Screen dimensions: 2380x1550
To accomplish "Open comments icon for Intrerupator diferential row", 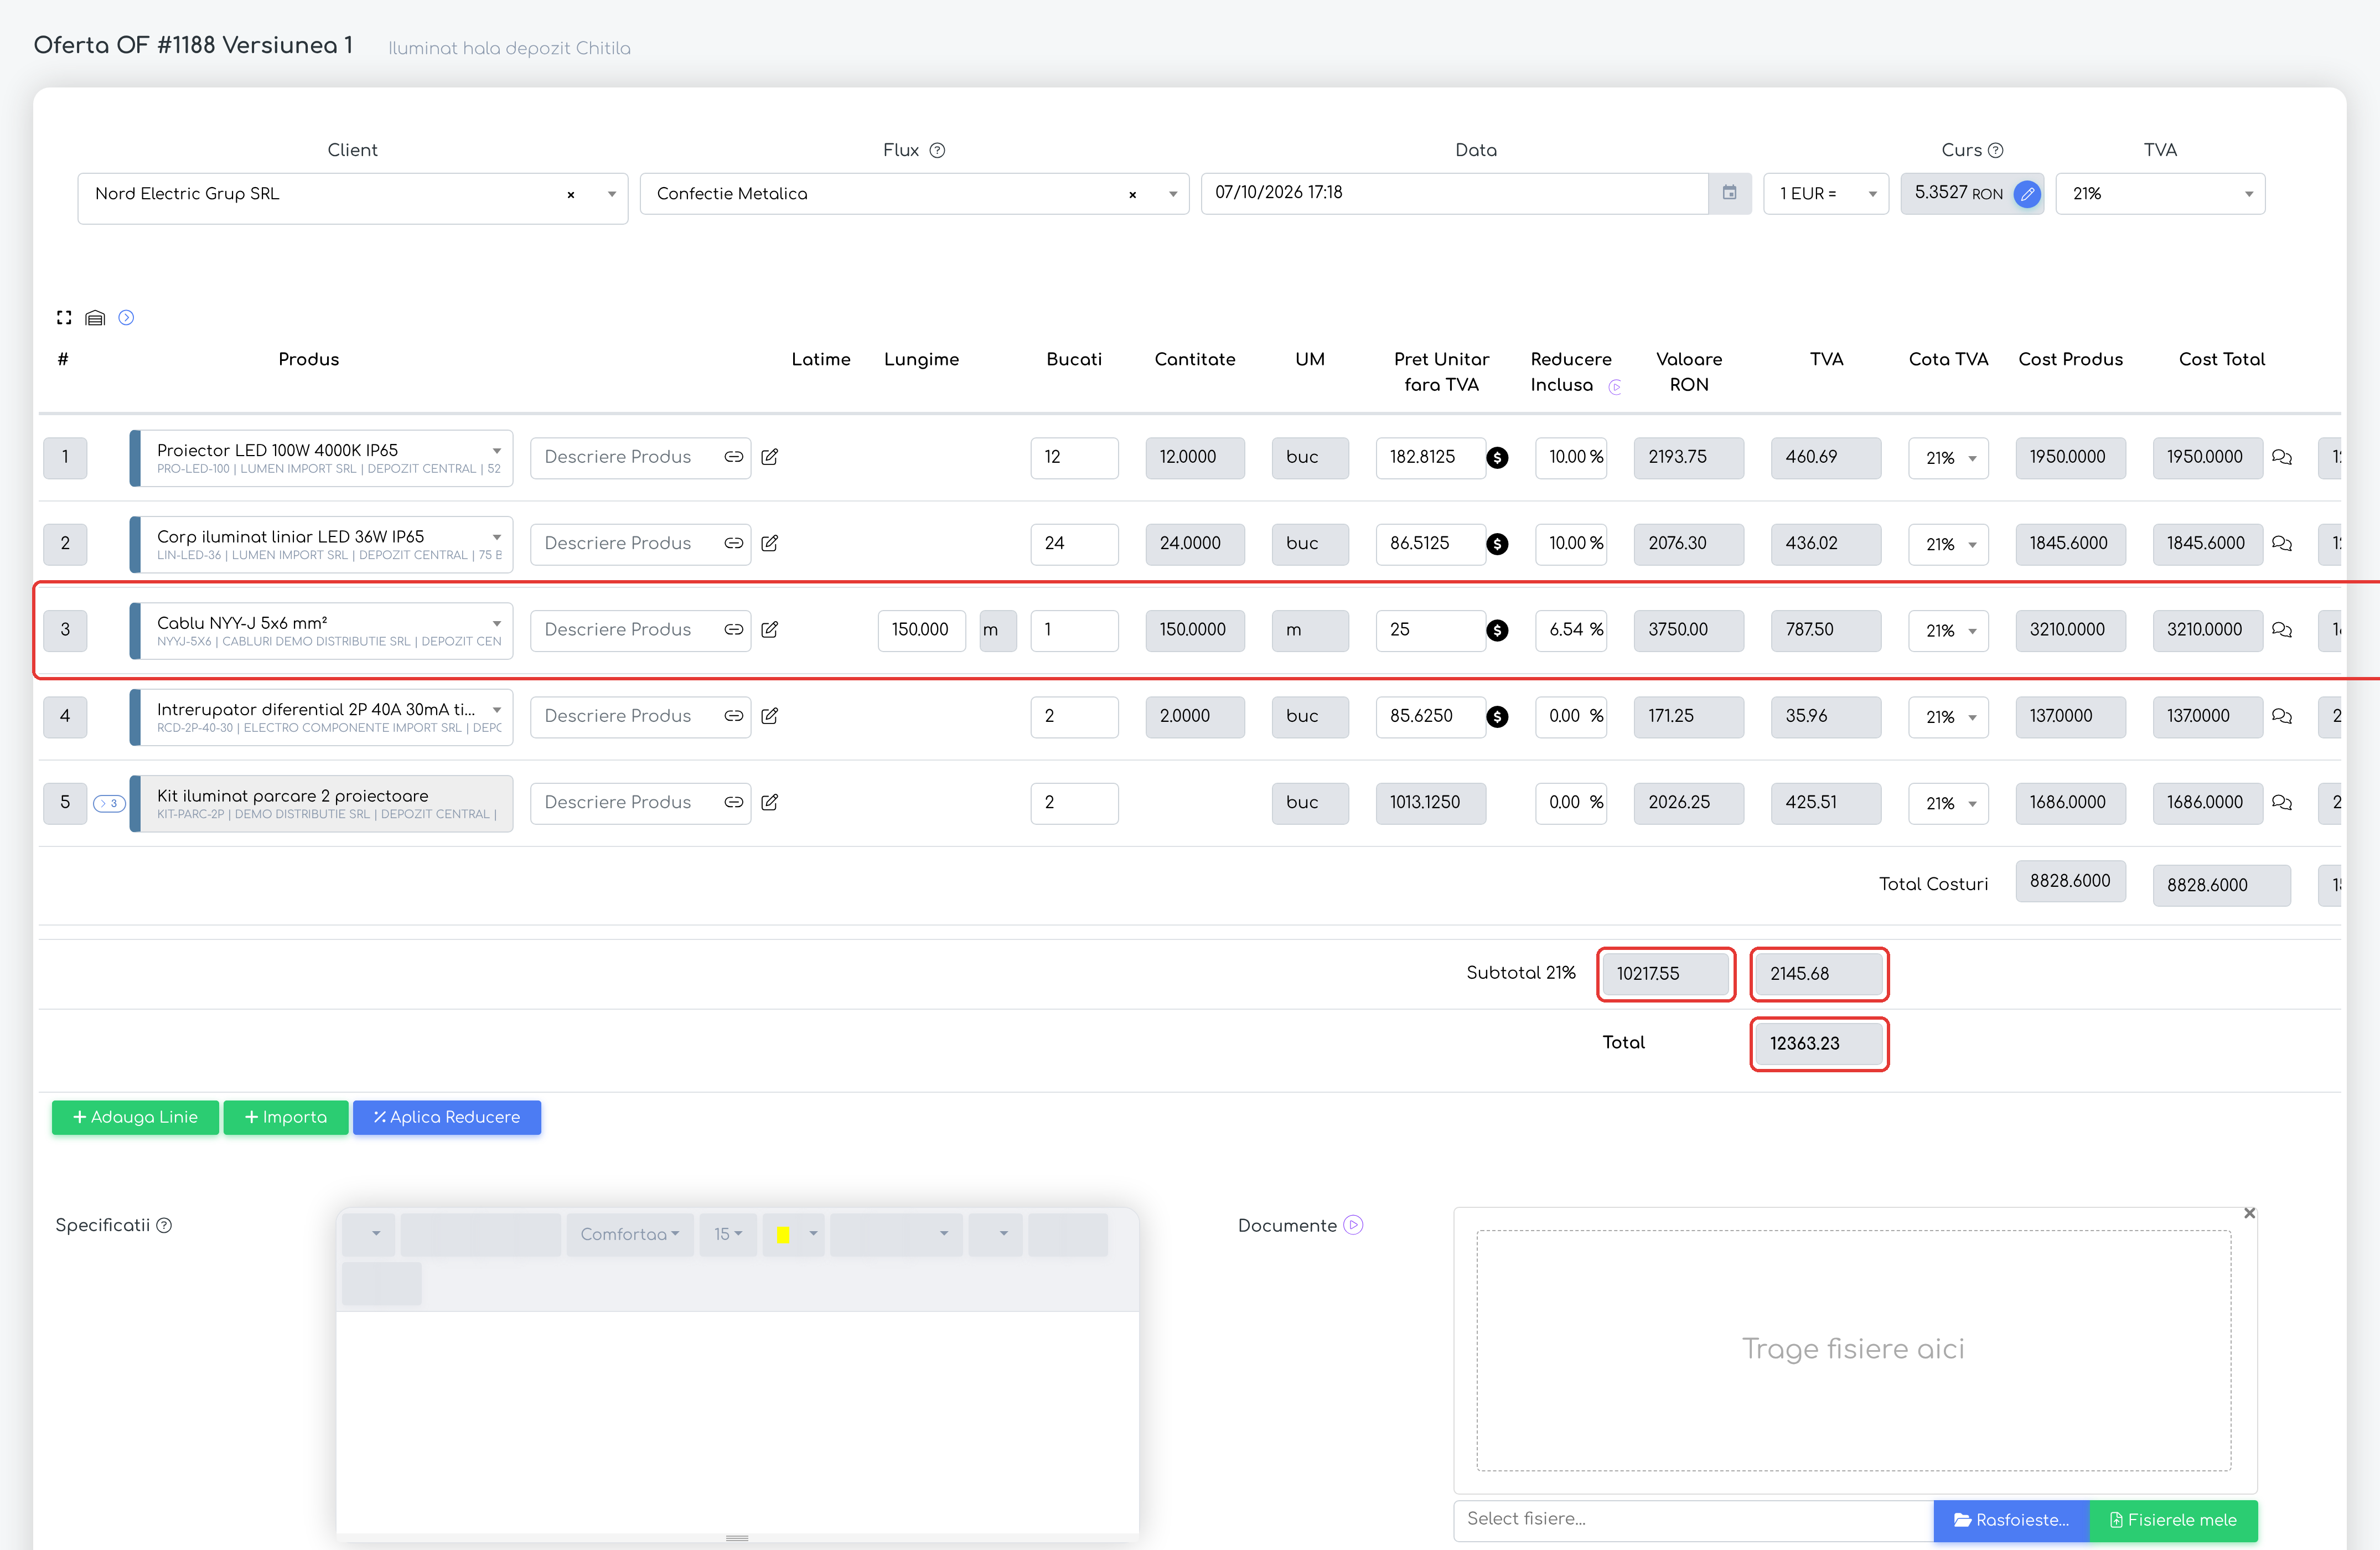I will point(2281,716).
